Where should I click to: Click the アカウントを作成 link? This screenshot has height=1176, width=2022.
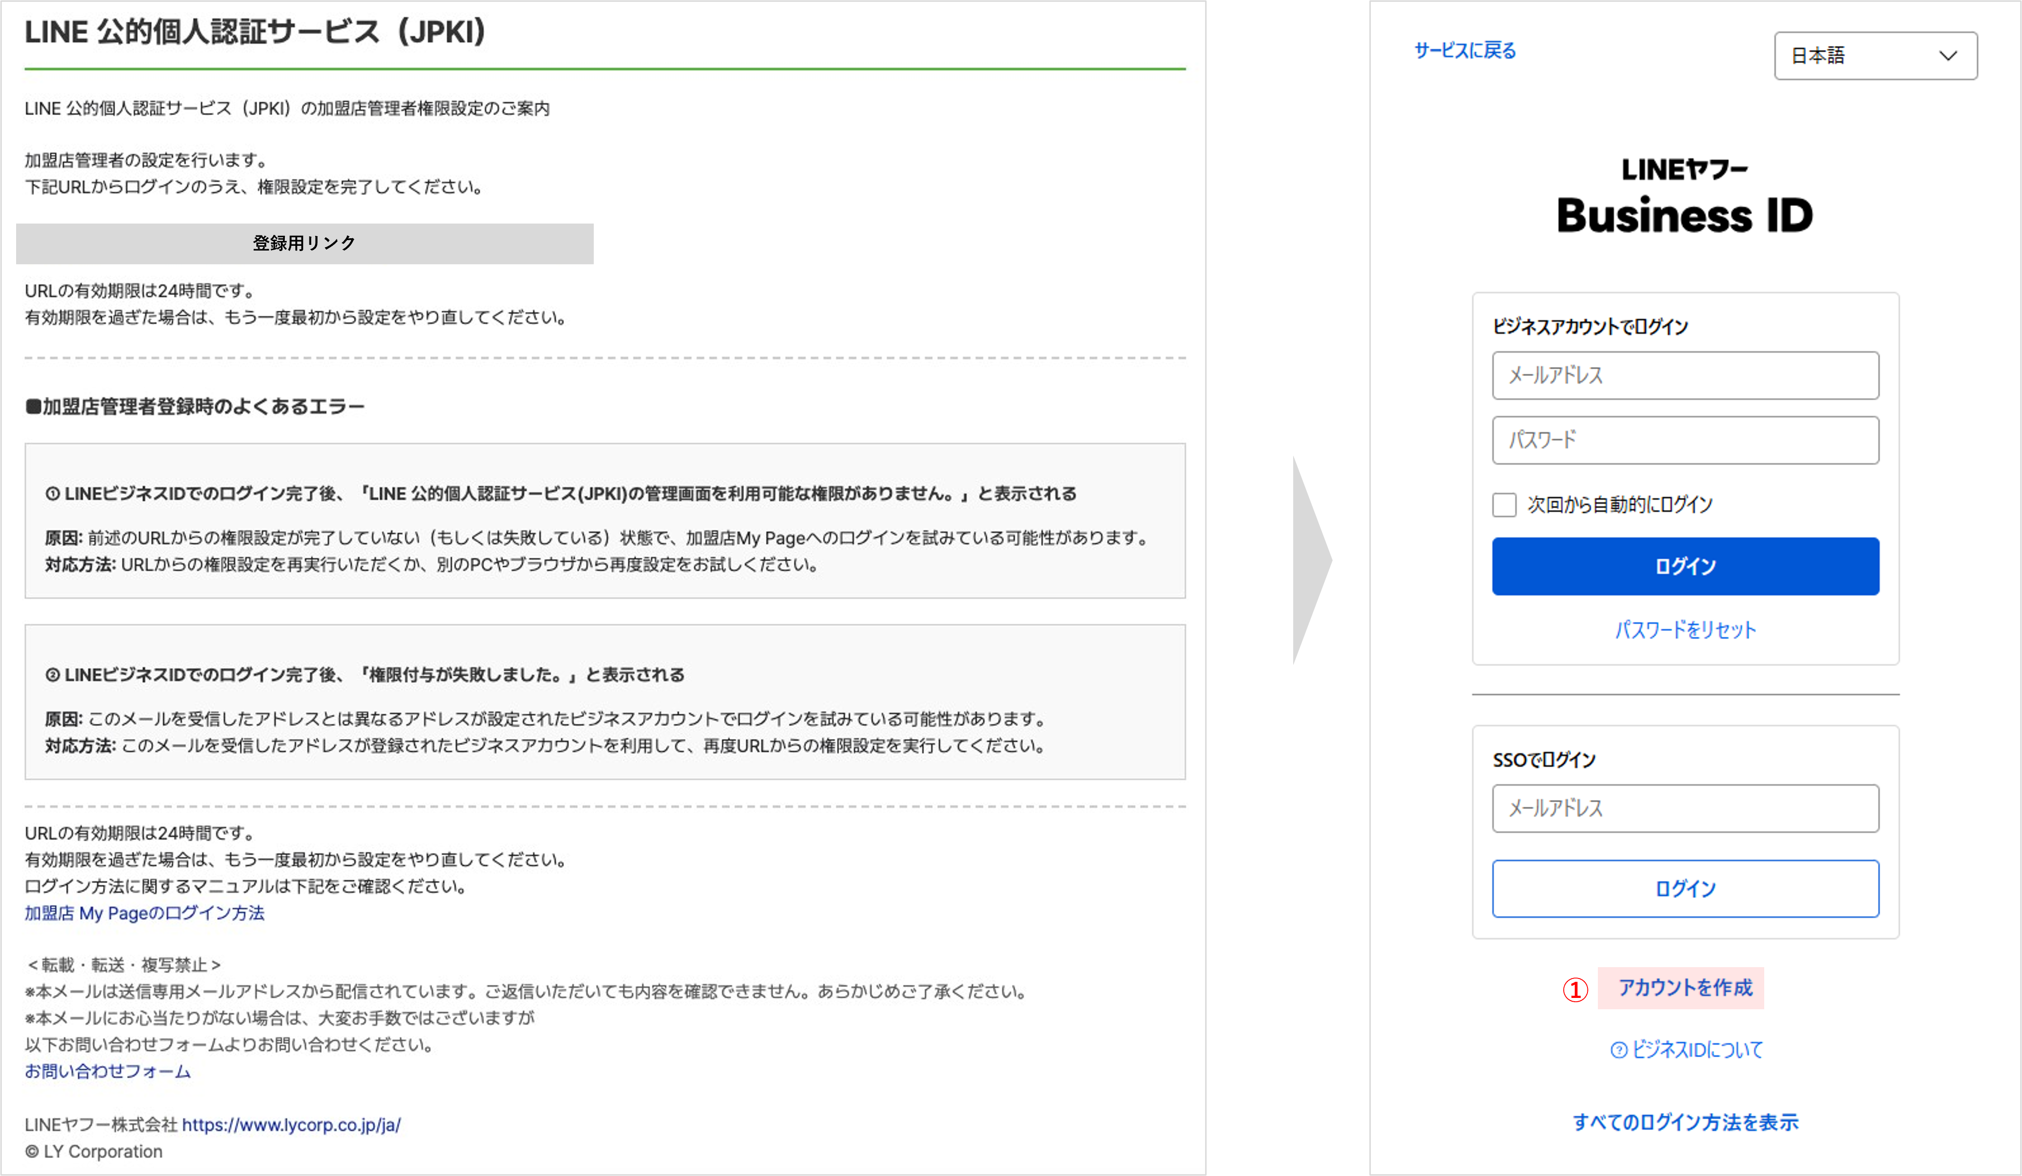[x=1685, y=987]
